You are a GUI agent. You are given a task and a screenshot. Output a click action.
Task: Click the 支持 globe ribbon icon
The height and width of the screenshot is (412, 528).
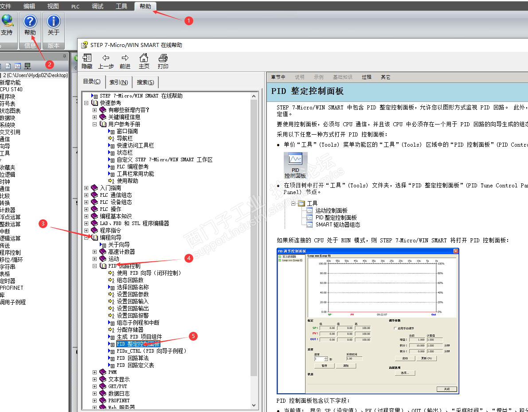[x=7, y=21]
